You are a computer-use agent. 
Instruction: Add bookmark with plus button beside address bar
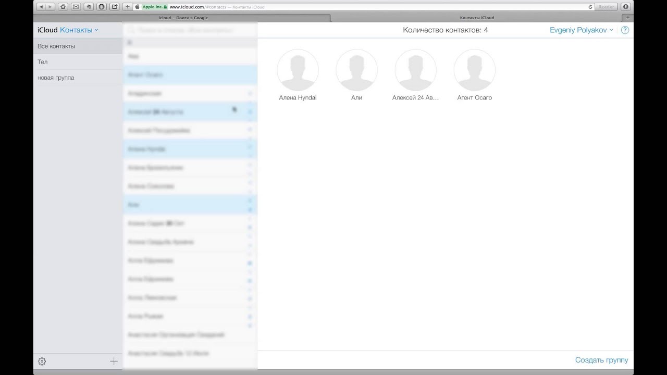pyautogui.click(x=128, y=7)
